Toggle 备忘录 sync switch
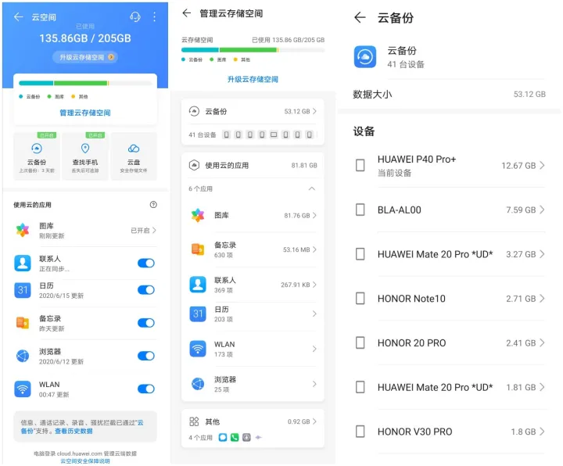This screenshot has width=563, height=466. [x=145, y=323]
